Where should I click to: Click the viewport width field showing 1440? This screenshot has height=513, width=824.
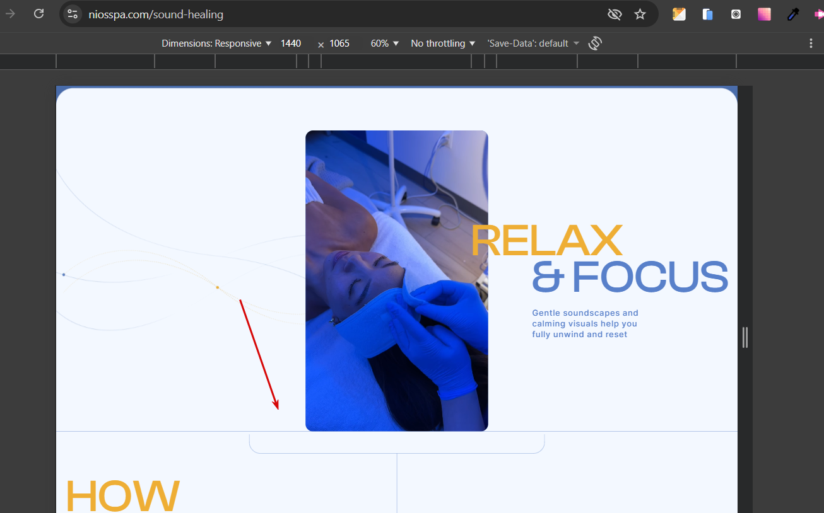point(291,43)
